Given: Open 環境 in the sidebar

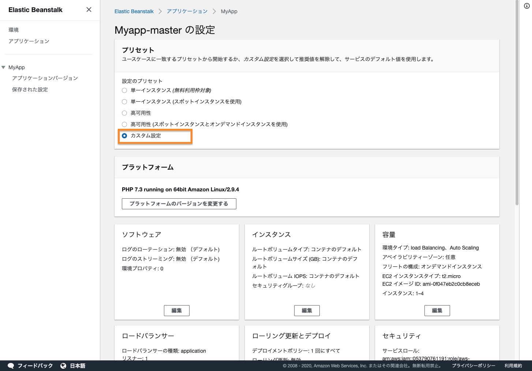Looking at the screenshot, I should [14, 30].
